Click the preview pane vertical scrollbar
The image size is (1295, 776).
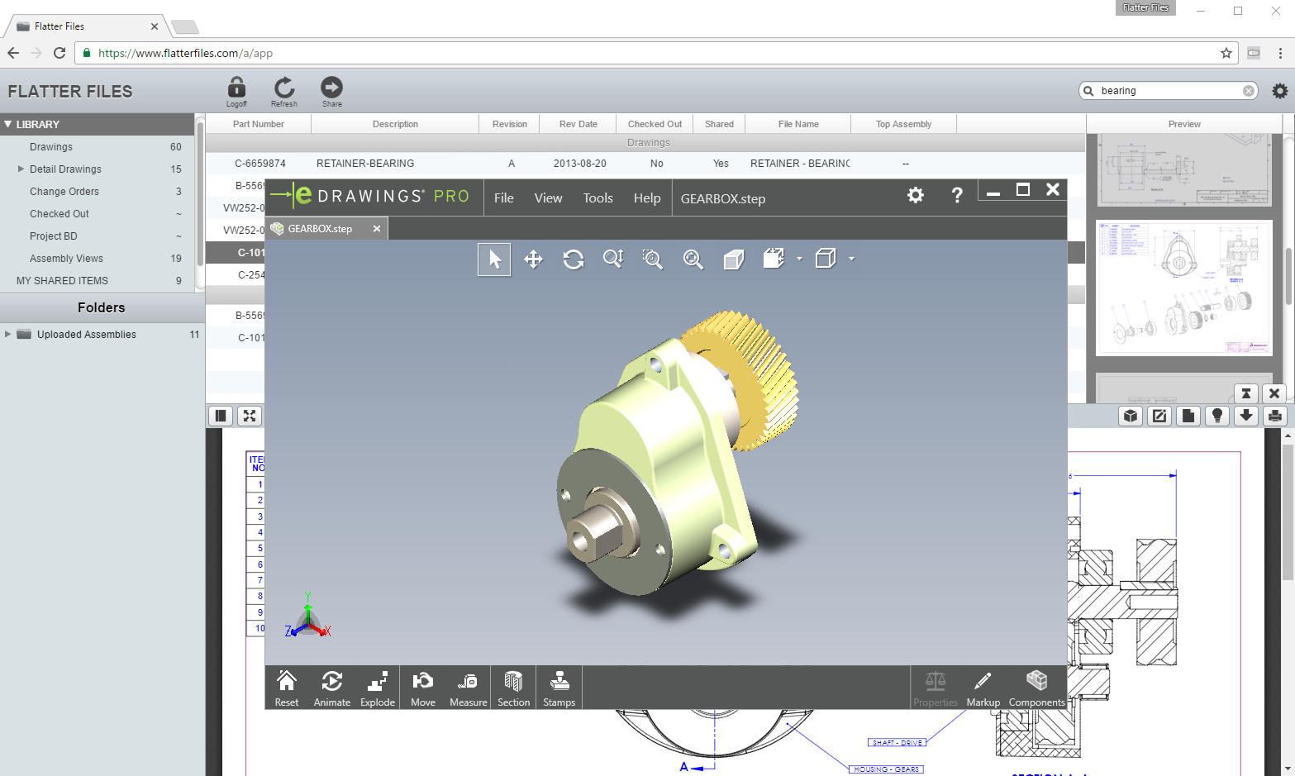click(1288, 277)
